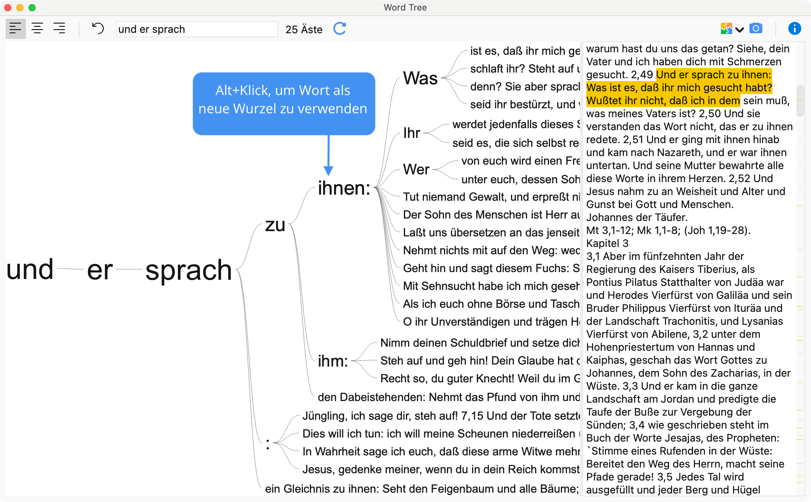Close the Word Tree window
Image resolution: width=811 pixels, height=502 pixels.
8,8
